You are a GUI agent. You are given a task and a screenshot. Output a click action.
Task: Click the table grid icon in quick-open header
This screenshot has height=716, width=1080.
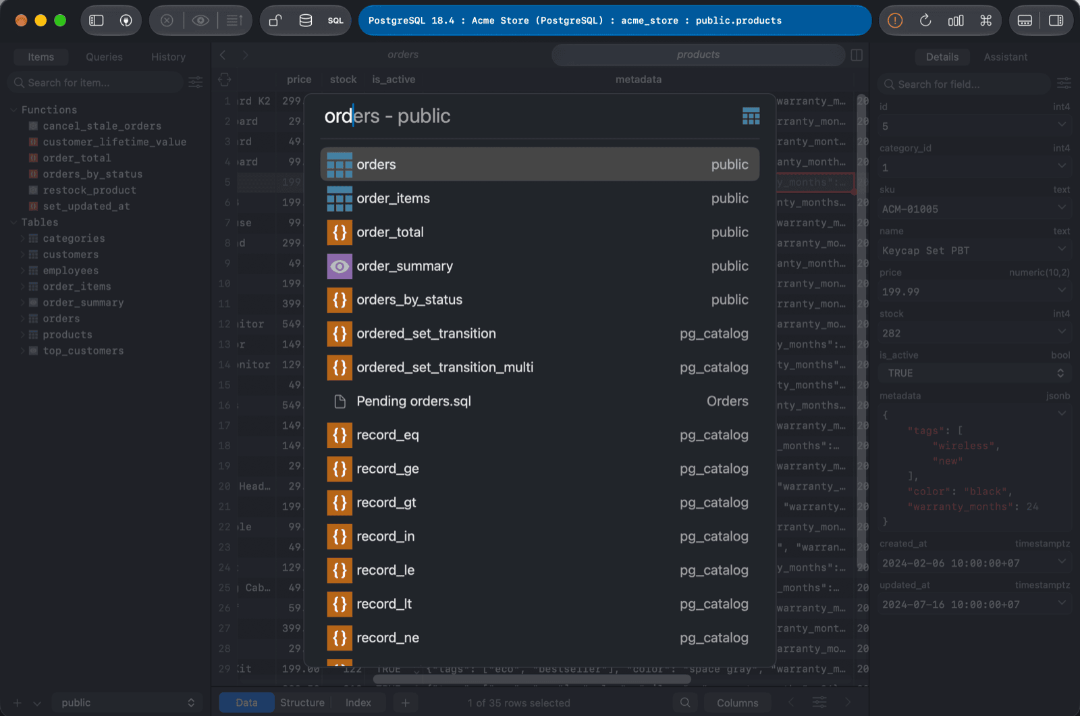point(751,116)
